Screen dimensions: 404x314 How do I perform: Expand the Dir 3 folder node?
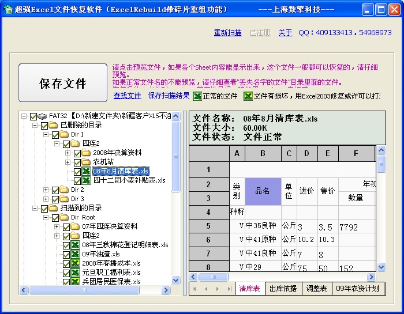tap(46, 199)
